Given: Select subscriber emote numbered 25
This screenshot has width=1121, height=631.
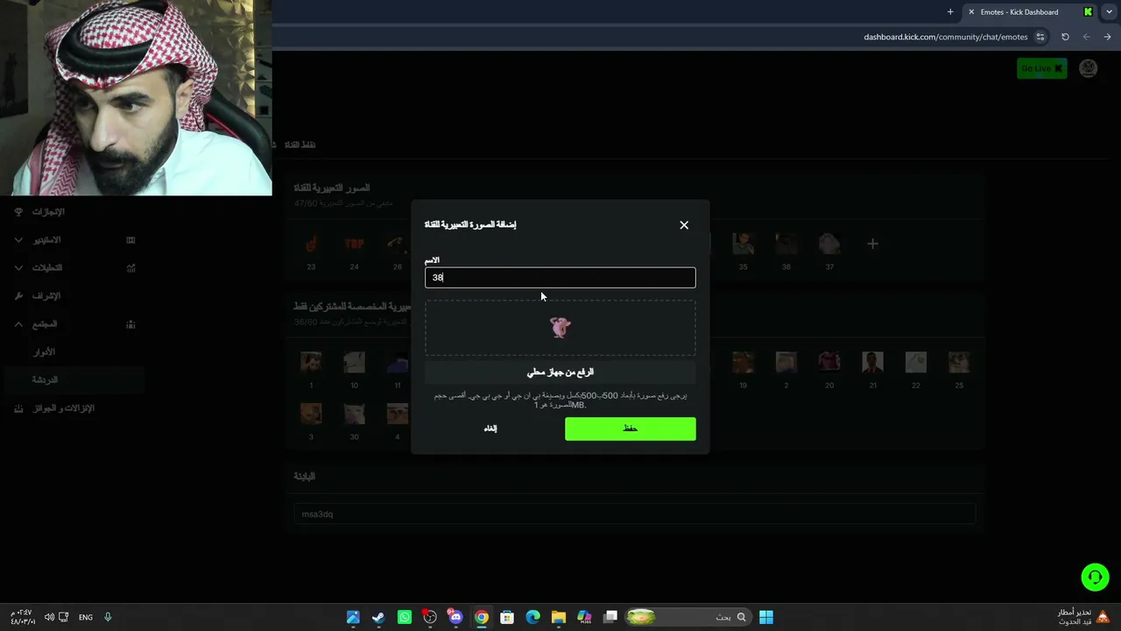Looking at the screenshot, I should pyautogui.click(x=959, y=362).
